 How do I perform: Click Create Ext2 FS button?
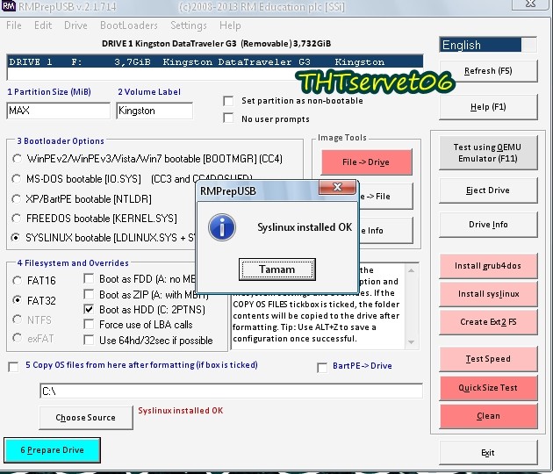pyautogui.click(x=488, y=322)
